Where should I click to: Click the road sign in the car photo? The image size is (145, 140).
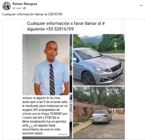115,45
